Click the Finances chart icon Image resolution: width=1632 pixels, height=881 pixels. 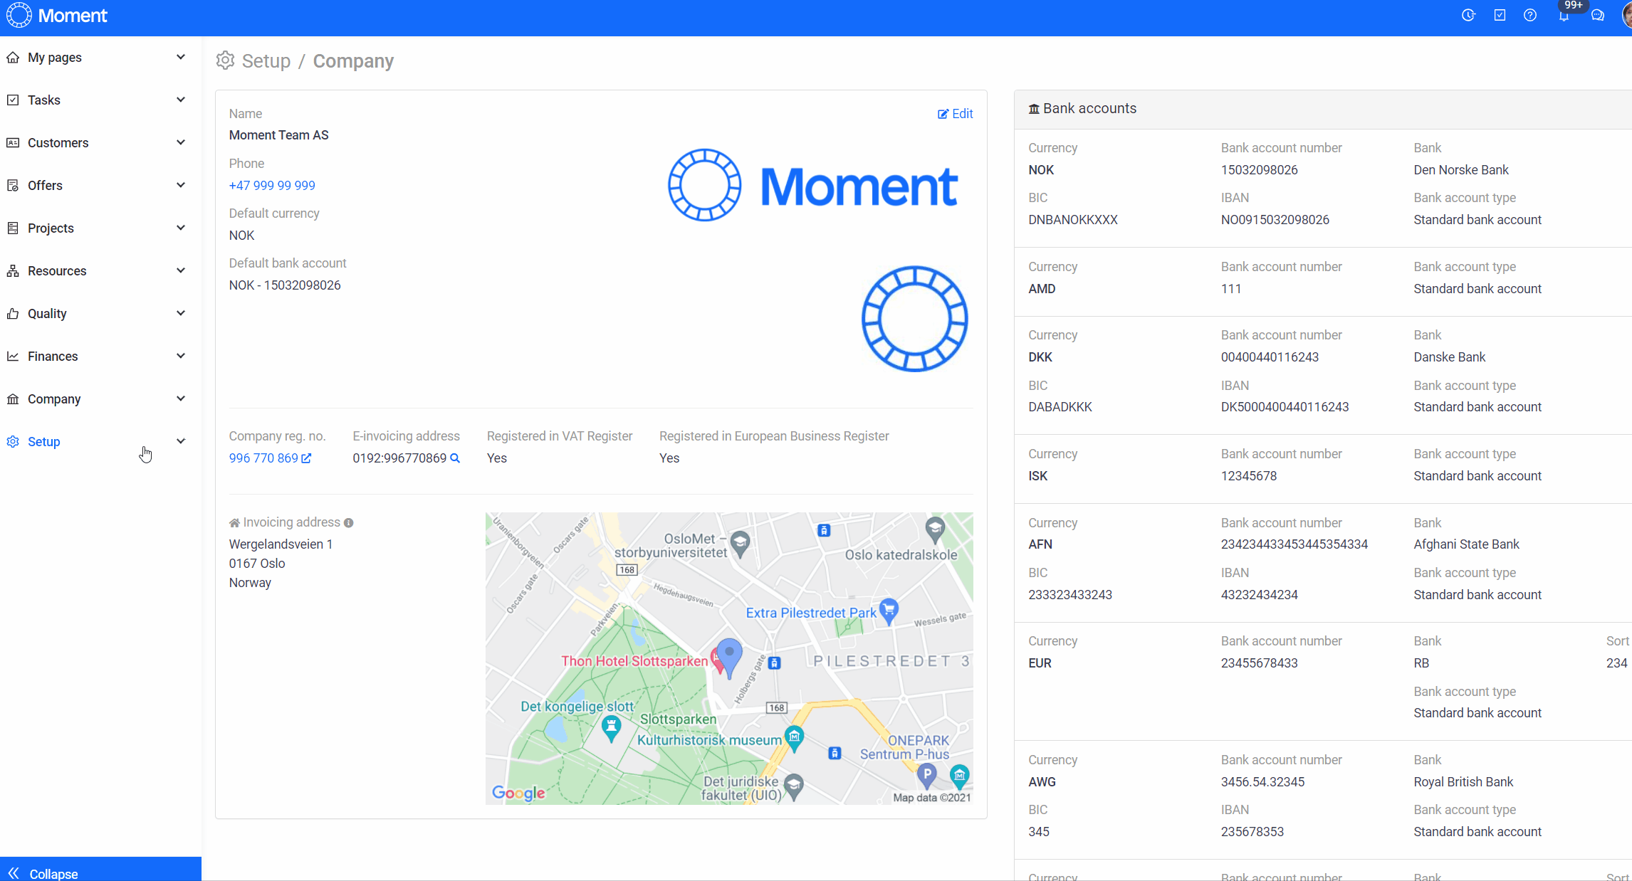tap(13, 357)
